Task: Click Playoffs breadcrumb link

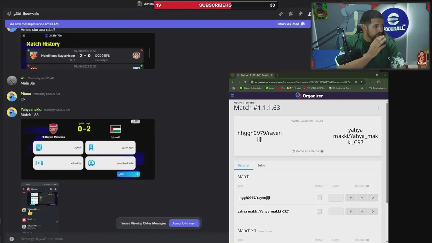Action: [x=249, y=103]
